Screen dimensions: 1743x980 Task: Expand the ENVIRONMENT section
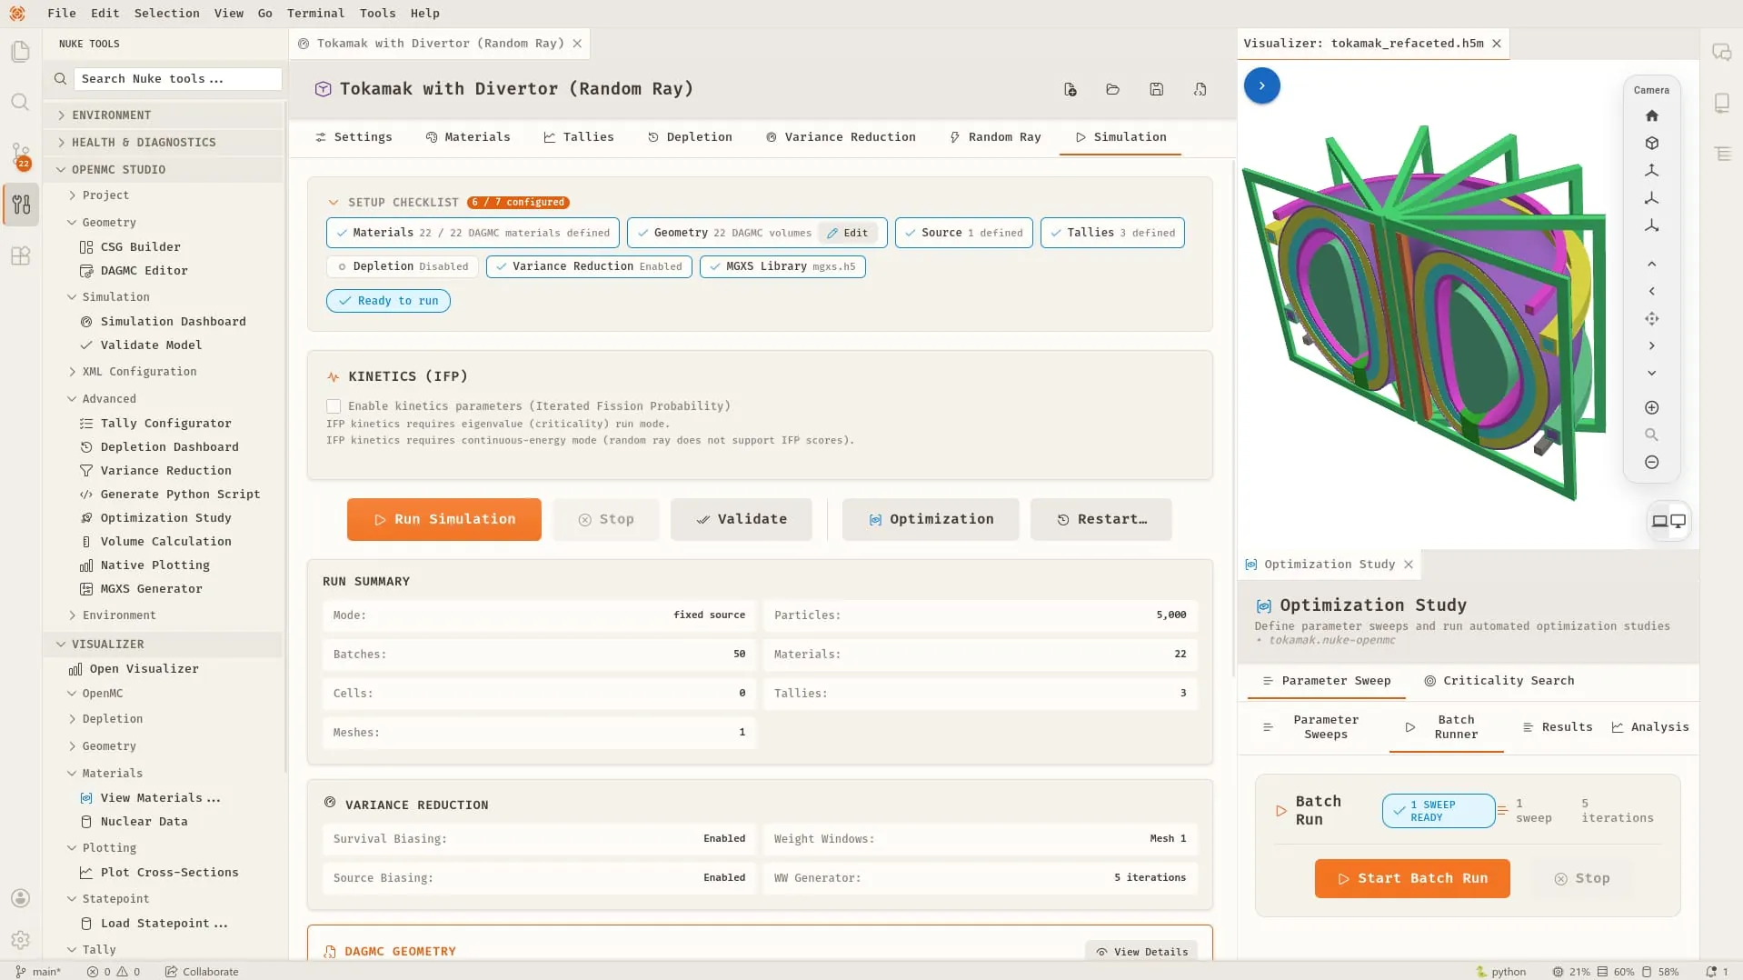164,115
